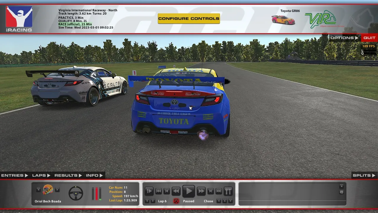
Task: Click 'RACE (official), 25 Min' session line
Action: pos(75,24)
